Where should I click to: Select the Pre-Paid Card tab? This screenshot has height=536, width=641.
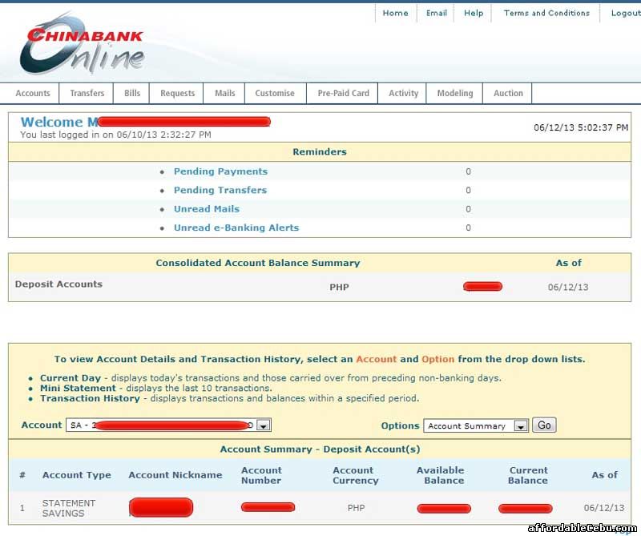pyautogui.click(x=343, y=93)
